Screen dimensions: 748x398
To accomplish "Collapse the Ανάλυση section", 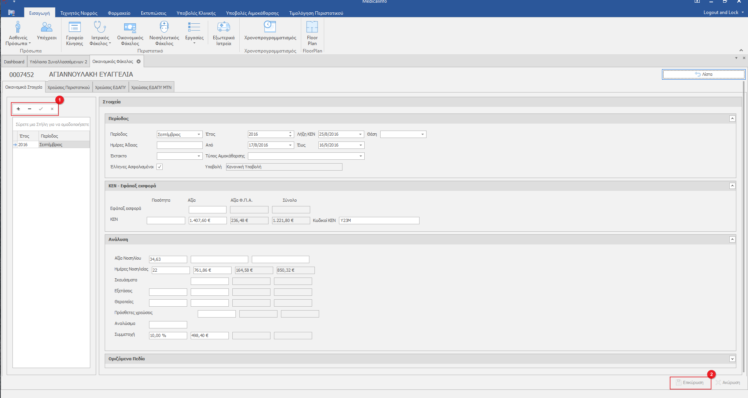I will 732,240.
